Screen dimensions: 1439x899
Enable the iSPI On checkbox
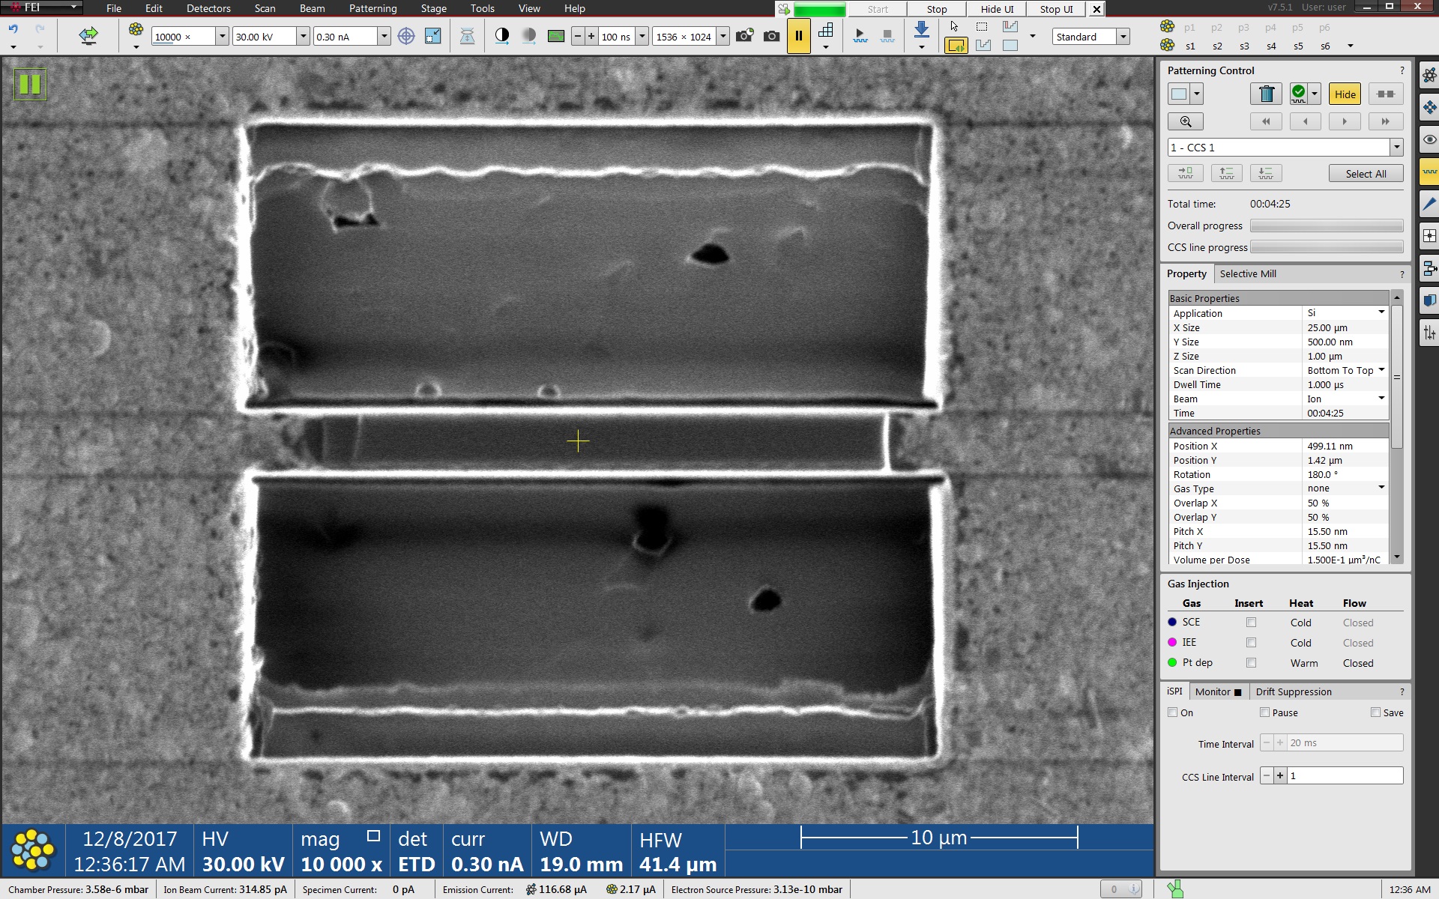tap(1173, 712)
